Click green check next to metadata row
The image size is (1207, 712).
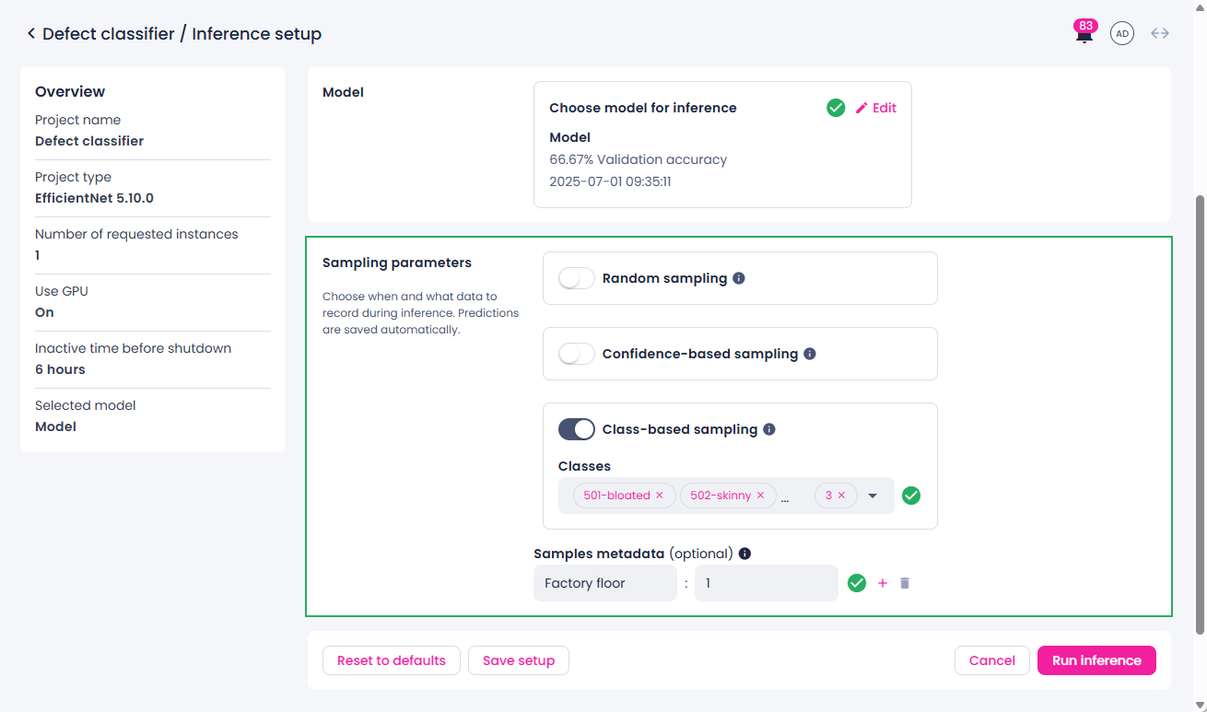[x=857, y=583]
